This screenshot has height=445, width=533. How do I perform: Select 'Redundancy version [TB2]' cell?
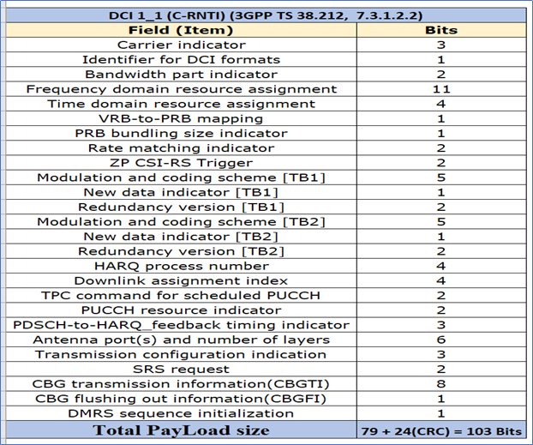(181, 251)
